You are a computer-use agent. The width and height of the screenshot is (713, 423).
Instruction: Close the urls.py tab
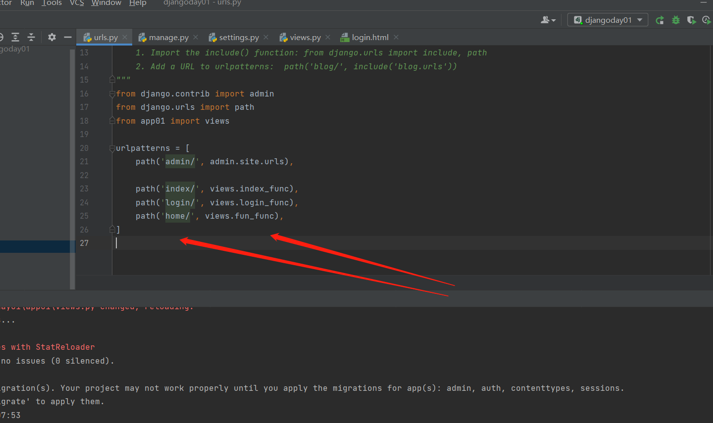(125, 37)
